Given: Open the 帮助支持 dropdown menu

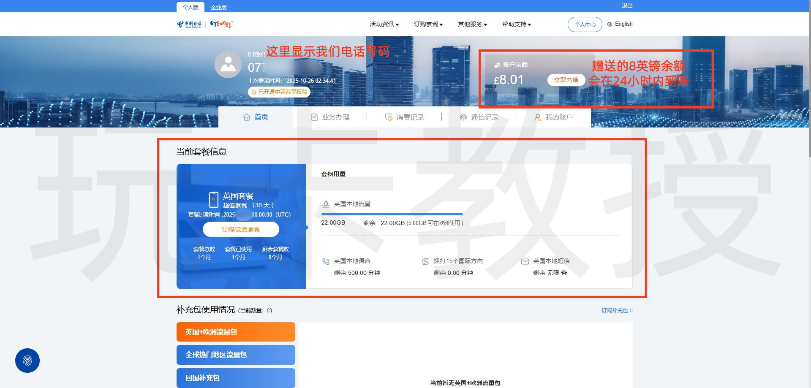Looking at the screenshot, I should [x=516, y=24].
